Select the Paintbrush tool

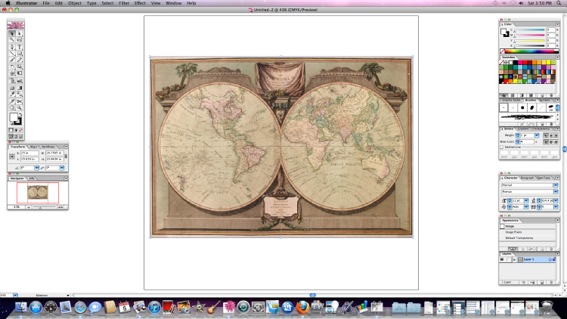(x=12, y=60)
